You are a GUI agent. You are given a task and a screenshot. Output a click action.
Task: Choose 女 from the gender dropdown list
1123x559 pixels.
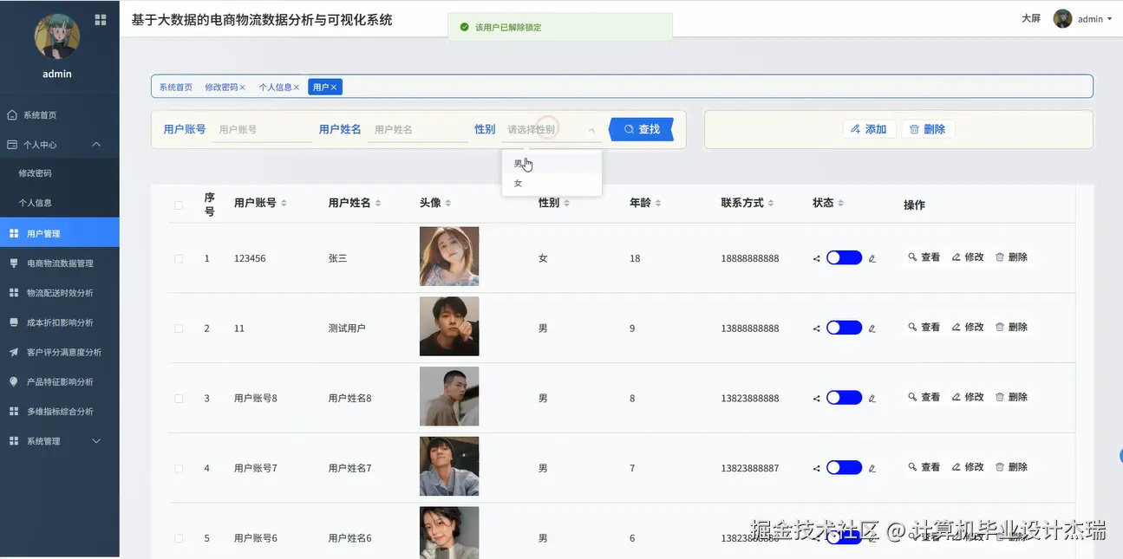click(x=552, y=183)
